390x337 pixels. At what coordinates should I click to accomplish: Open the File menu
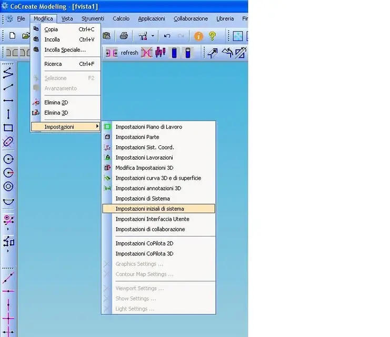21,18
